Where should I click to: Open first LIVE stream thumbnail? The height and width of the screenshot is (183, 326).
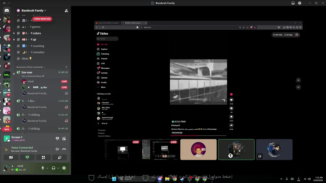[x=123, y=149]
